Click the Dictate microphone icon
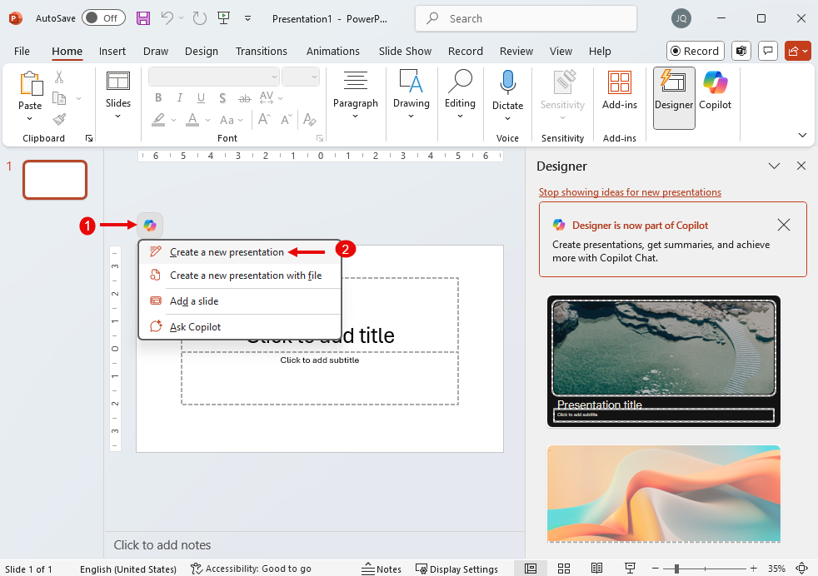The width and height of the screenshot is (818, 576). 507,83
